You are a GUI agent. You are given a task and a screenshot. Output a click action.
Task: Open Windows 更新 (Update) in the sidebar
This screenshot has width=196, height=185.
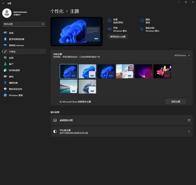tap(24, 95)
